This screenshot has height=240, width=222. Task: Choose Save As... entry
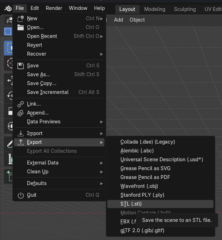[x=59, y=74]
